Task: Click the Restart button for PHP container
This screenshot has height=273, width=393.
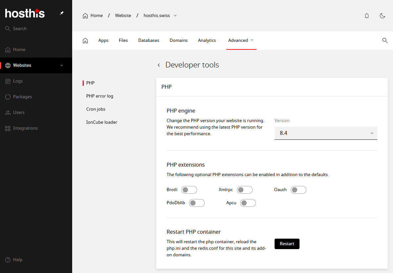Action: click(x=287, y=244)
